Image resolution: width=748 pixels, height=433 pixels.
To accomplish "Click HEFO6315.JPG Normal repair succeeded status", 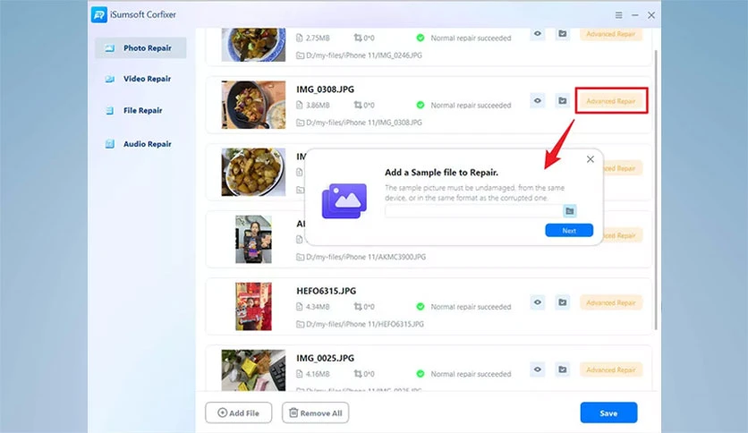I will tap(471, 307).
